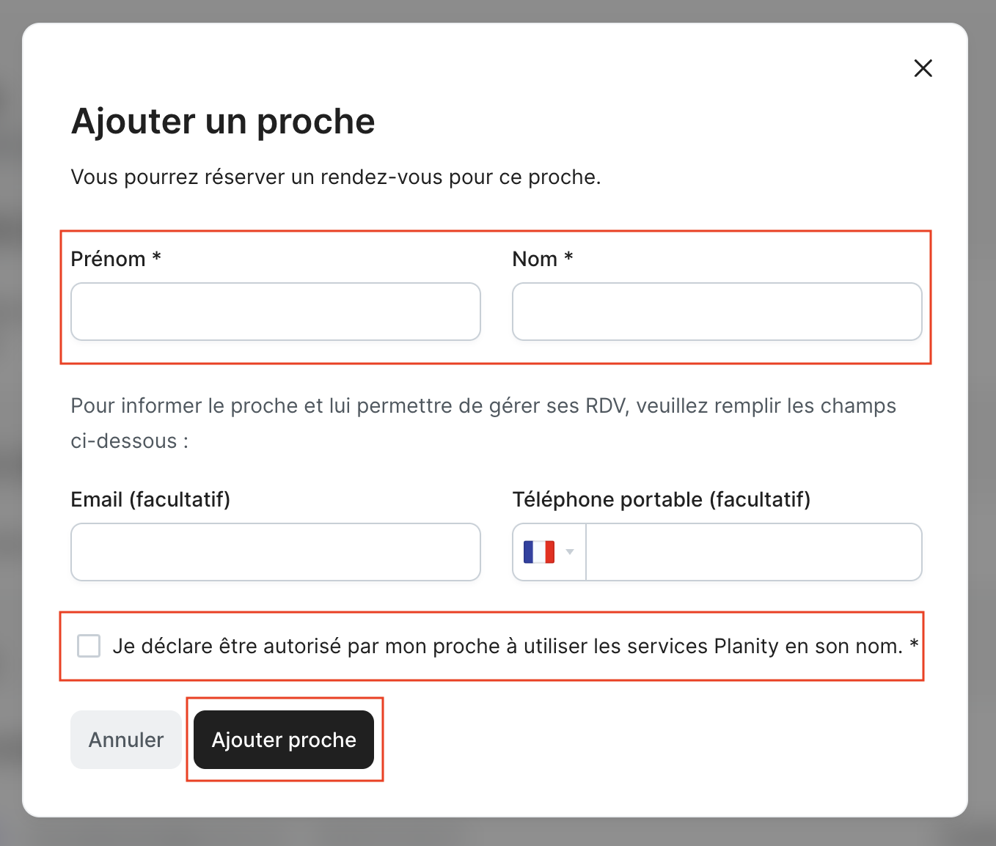This screenshot has width=996, height=846.
Task: Click the mobile phone number input
Action: 753,552
